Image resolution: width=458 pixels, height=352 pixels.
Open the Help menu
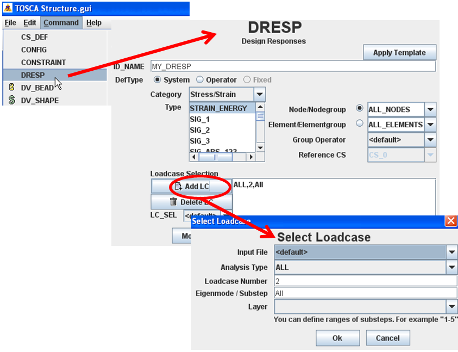94,23
